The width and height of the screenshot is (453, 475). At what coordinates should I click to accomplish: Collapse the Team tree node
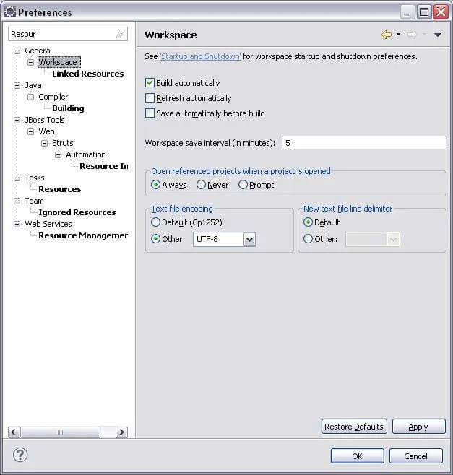(17, 201)
